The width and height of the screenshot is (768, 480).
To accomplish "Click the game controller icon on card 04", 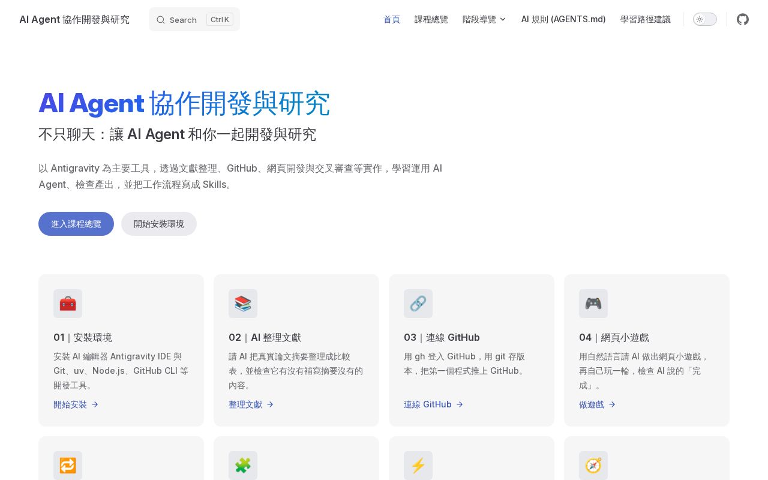I will pyautogui.click(x=593, y=304).
